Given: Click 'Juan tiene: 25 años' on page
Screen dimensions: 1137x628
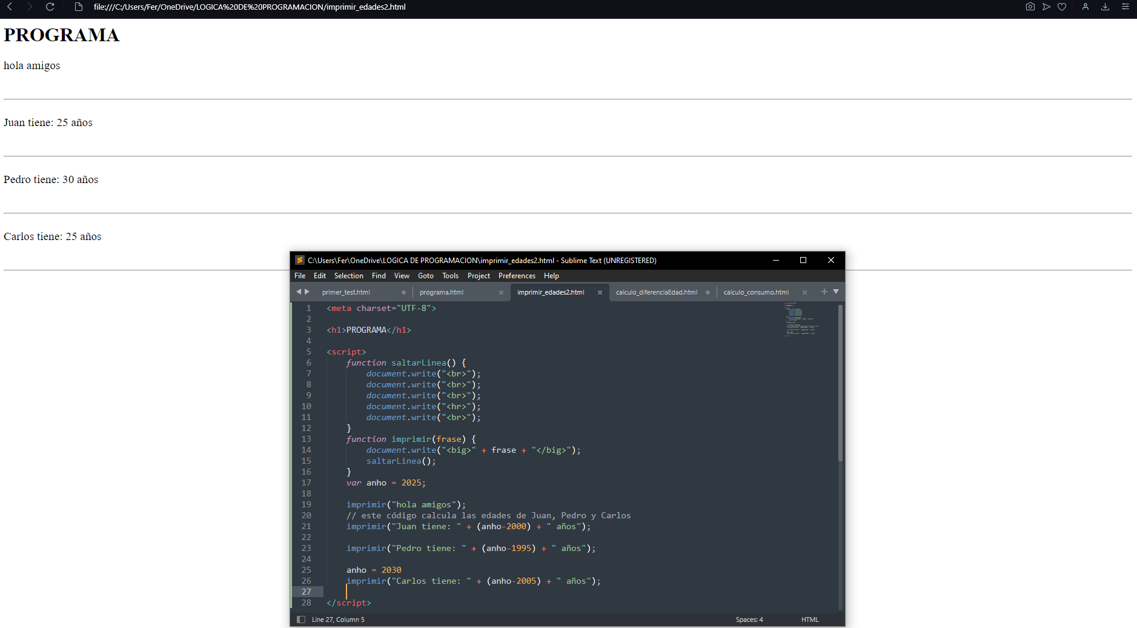Looking at the screenshot, I should [48, 122].
